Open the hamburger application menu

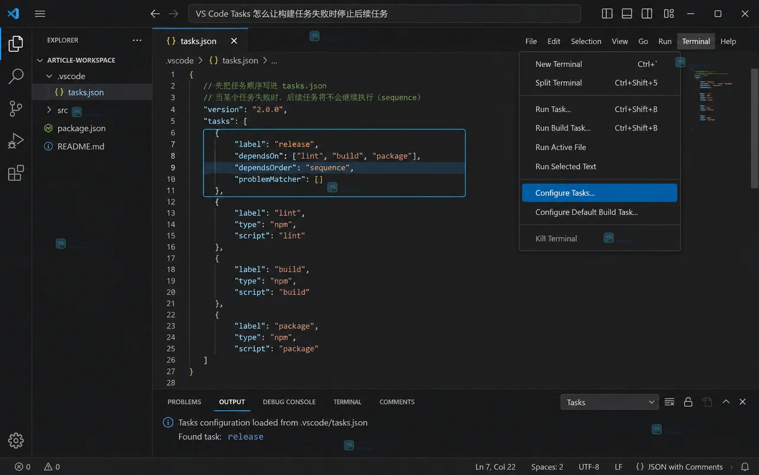coord(40,14)
